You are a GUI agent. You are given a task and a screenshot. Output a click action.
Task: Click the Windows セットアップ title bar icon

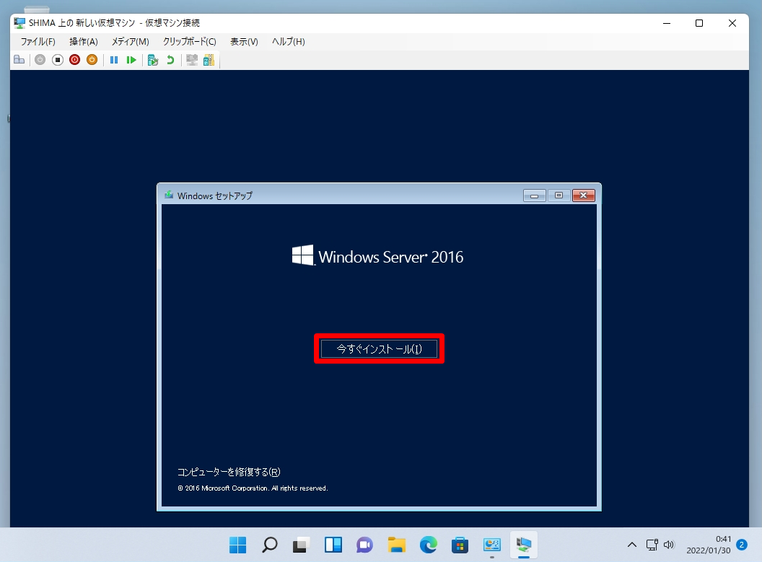169,196
